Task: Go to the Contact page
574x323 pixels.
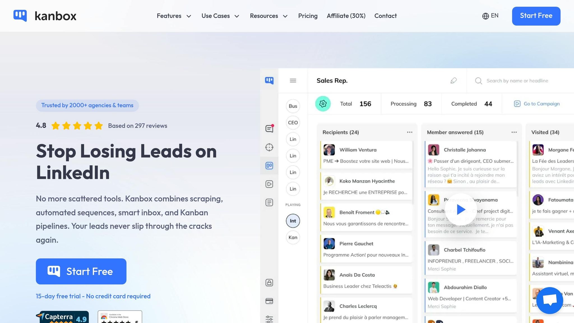Action: tap(385, 16)
